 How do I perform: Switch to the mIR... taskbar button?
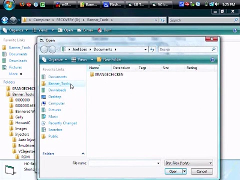[x=65, y=5]
